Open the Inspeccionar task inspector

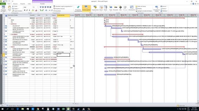click(95, 8)
